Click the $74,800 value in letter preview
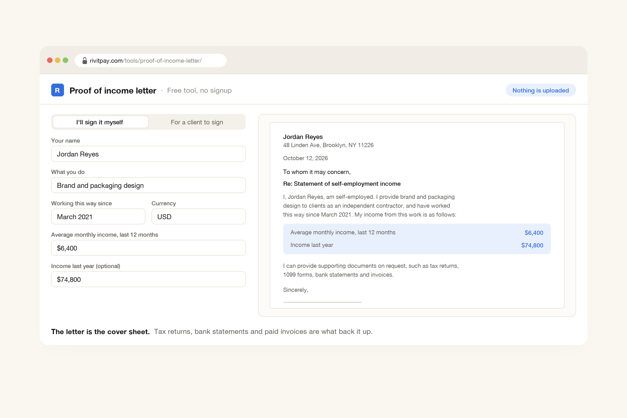Image resolution: width=627 pixels, height=418 pixels. click(x=532, y=245)
